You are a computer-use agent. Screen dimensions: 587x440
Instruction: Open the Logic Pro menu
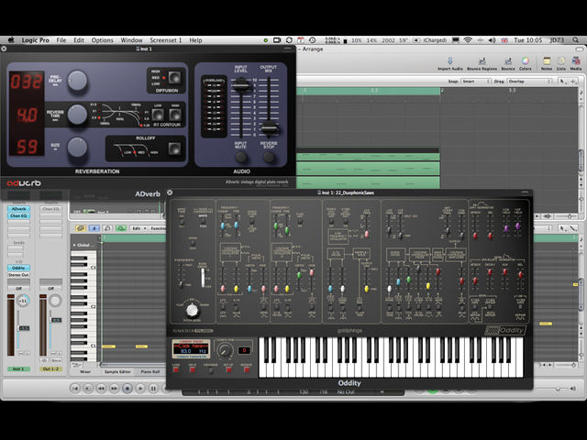click(35, 40)
